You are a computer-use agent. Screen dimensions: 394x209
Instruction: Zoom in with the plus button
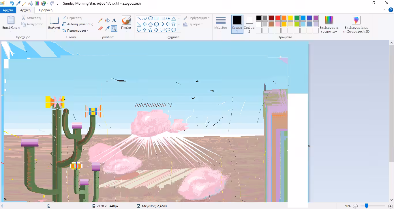click(x=390, y=206)
